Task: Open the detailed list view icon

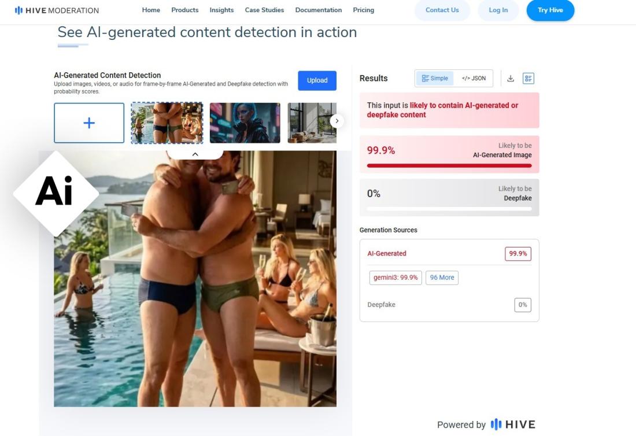Action: 528,78
